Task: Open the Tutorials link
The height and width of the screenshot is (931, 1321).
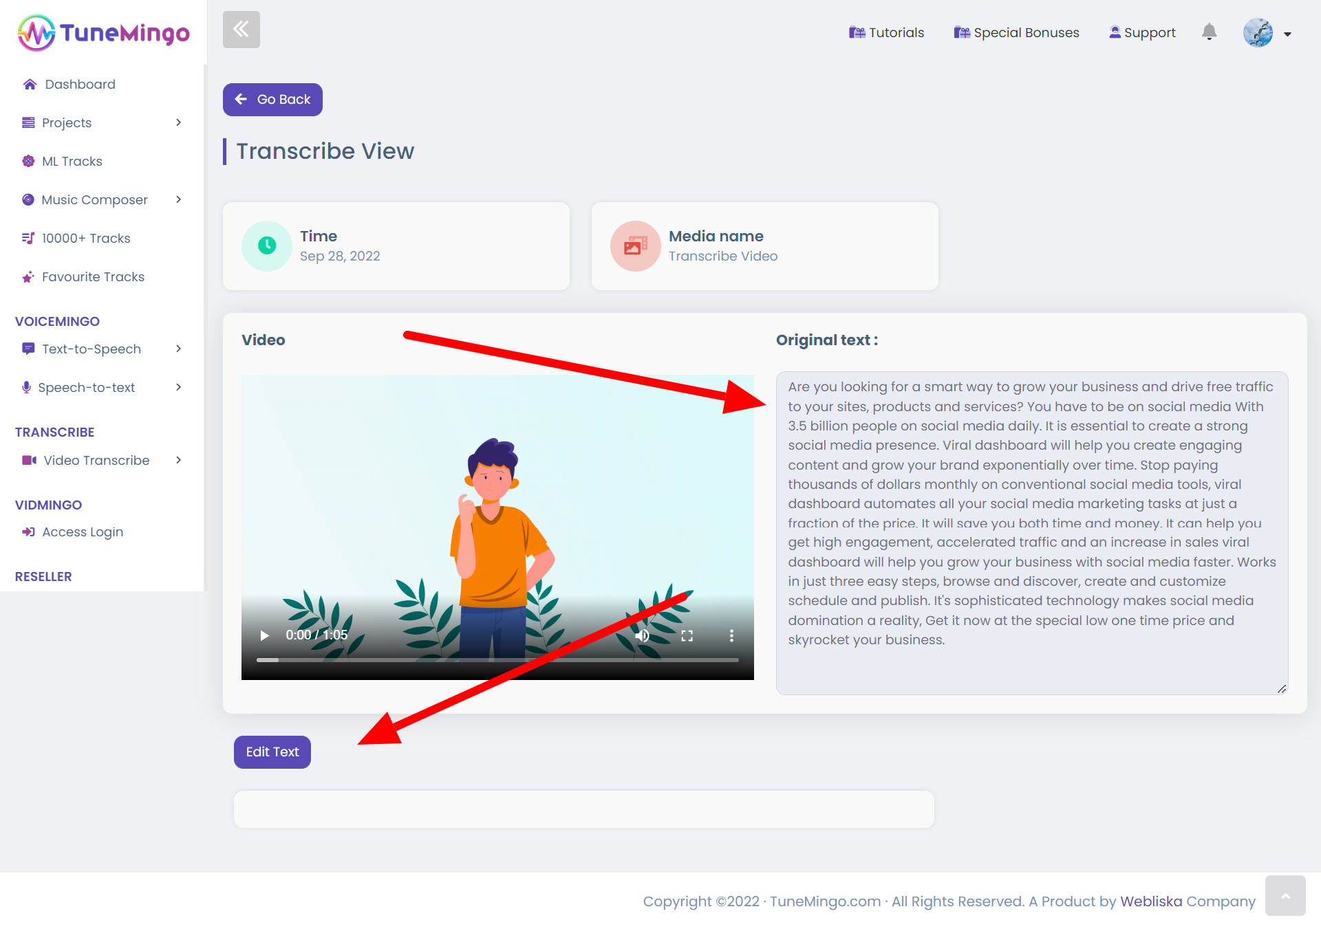Action: (x=886, y=32)
